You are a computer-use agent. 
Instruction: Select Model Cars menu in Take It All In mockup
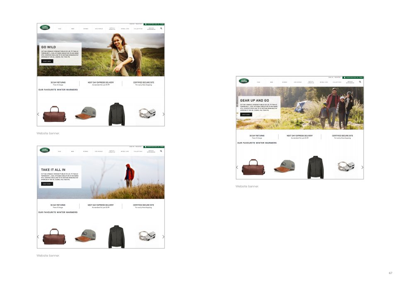pos(125,151)
